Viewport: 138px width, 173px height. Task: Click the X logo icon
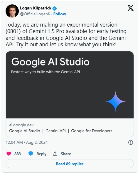130,8
